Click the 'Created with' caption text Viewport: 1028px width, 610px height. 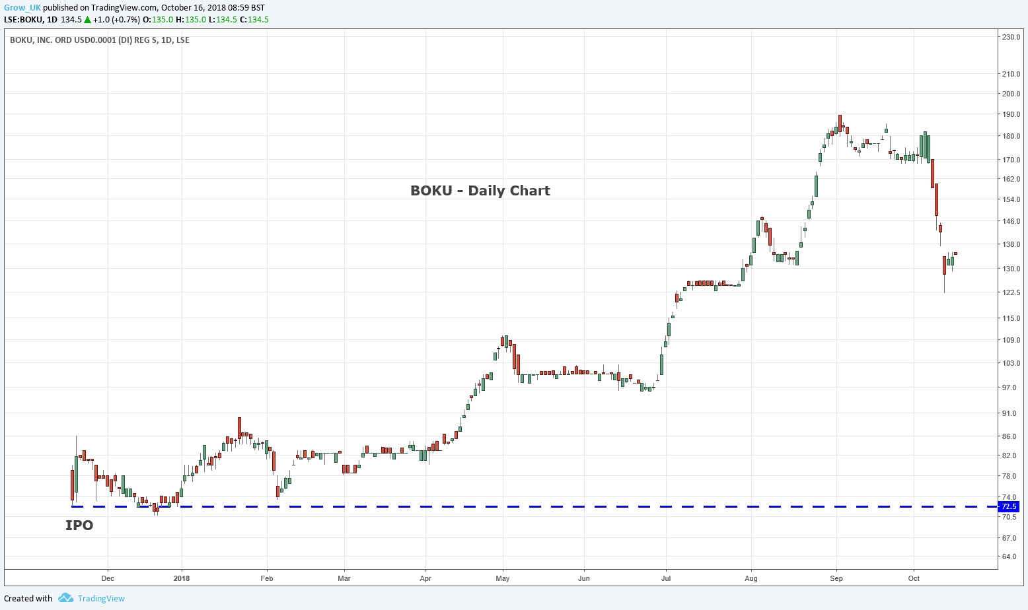28,598
